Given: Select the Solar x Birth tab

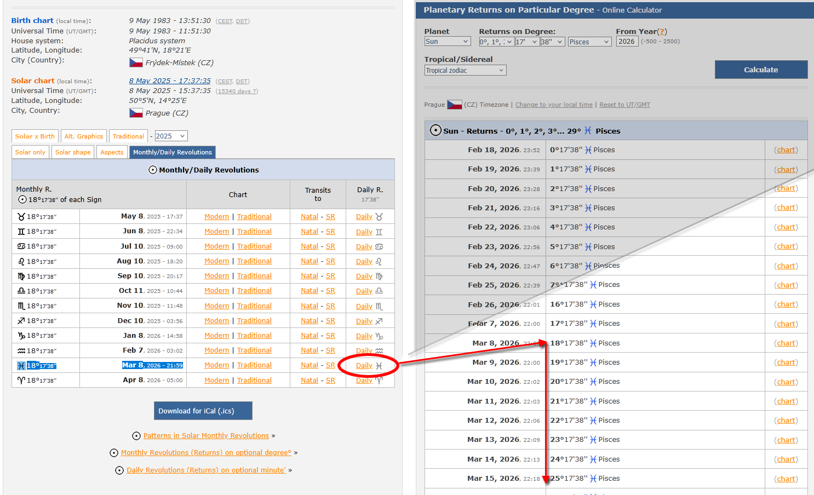Looking at the screenshot, I should [x=35, y=136].
